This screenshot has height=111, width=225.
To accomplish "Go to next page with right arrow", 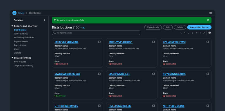I will tap(204, 33).
